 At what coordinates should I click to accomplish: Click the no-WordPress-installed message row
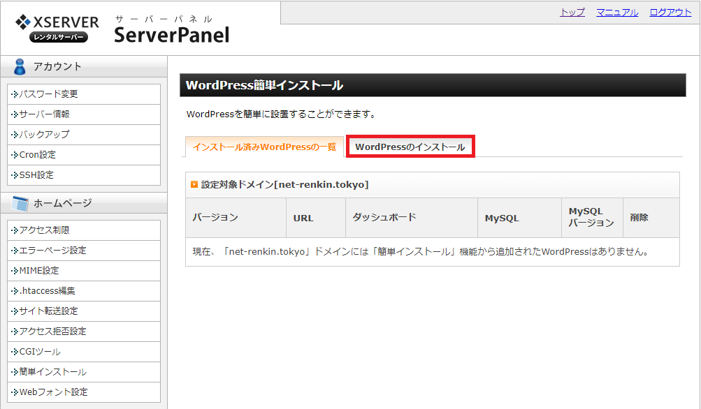(x=433, y=252)
